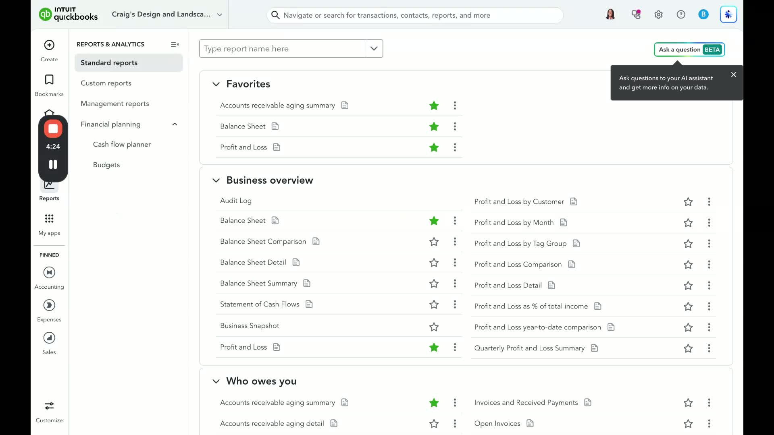Collapse the Favorites section
774x435 pixels.
[x=216, y=84]
